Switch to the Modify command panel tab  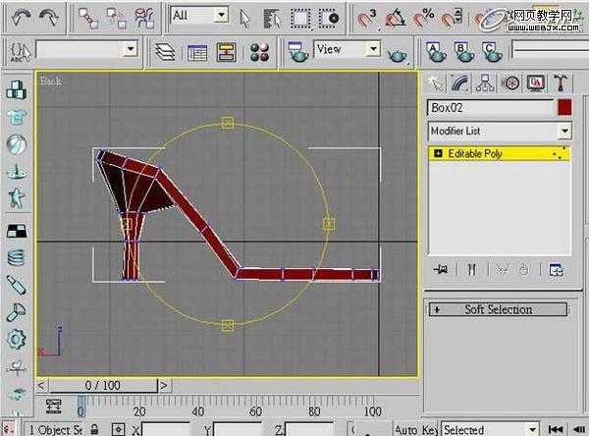point(459,83)
